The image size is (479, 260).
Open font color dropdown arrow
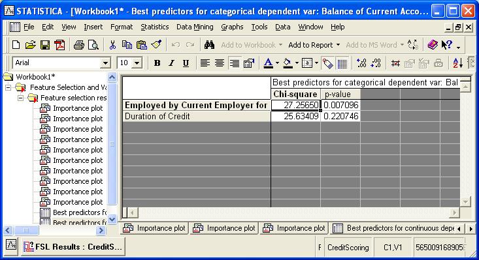pyautogui.click(x=277, y=63)
